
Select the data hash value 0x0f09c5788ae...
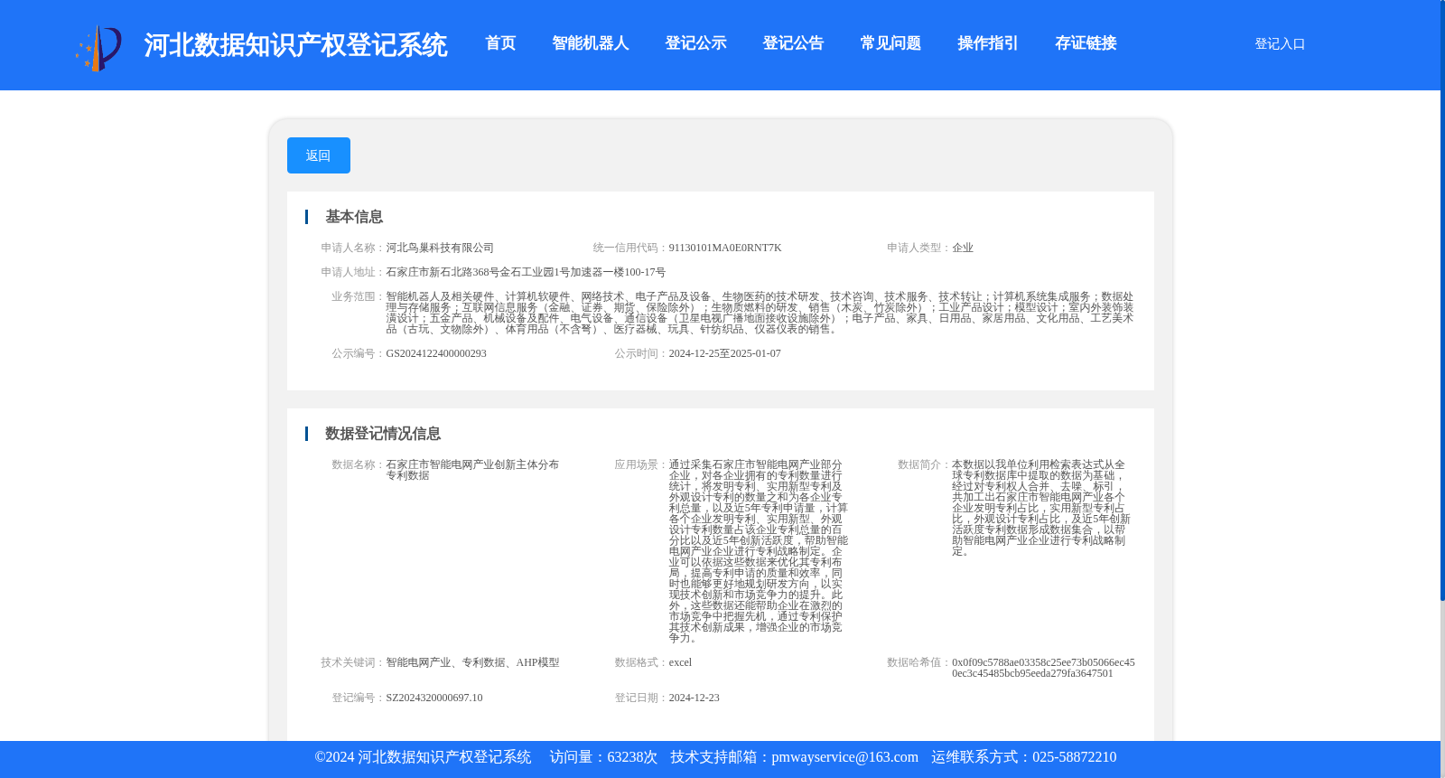coord(1043,668)
